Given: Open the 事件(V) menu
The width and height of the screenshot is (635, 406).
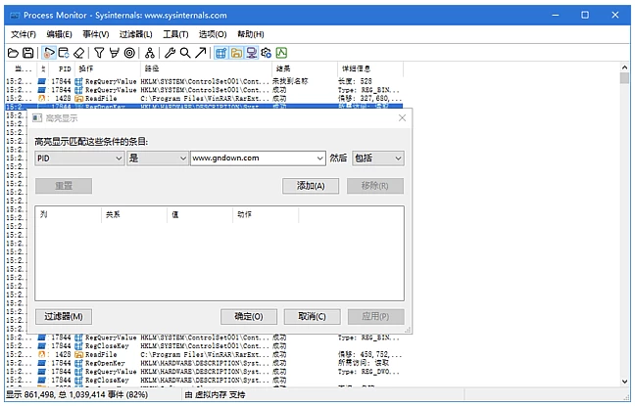Looking at the screenshot, I should (x=96, y=34).
